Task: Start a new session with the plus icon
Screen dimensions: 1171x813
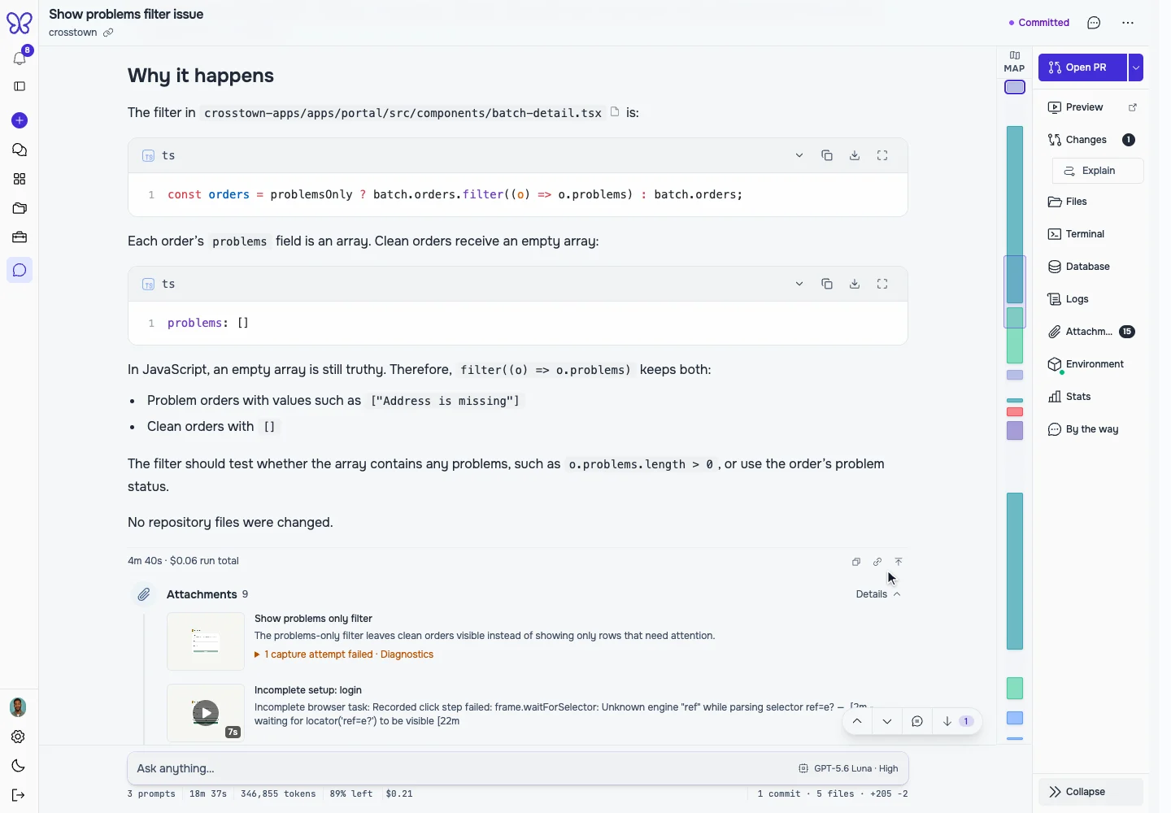Action: click(x=20, y=120)
